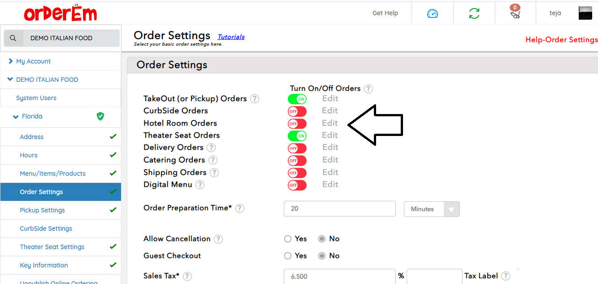Click help icon beside Order Preparation Time
Screen dimensions: 598x284
tap(240, 208)
